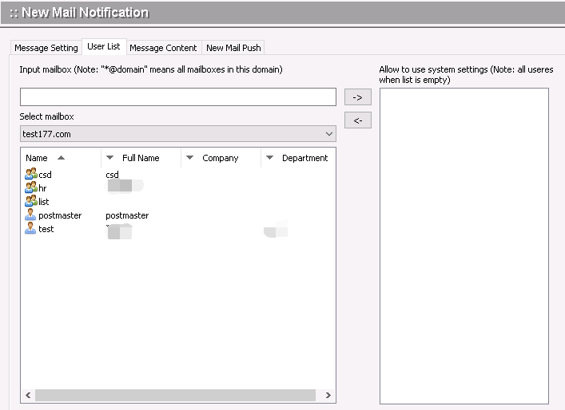The image size is (565, 410).
Task: Click the sort arrow beside Name header
Action: click(x=62, y=158)
